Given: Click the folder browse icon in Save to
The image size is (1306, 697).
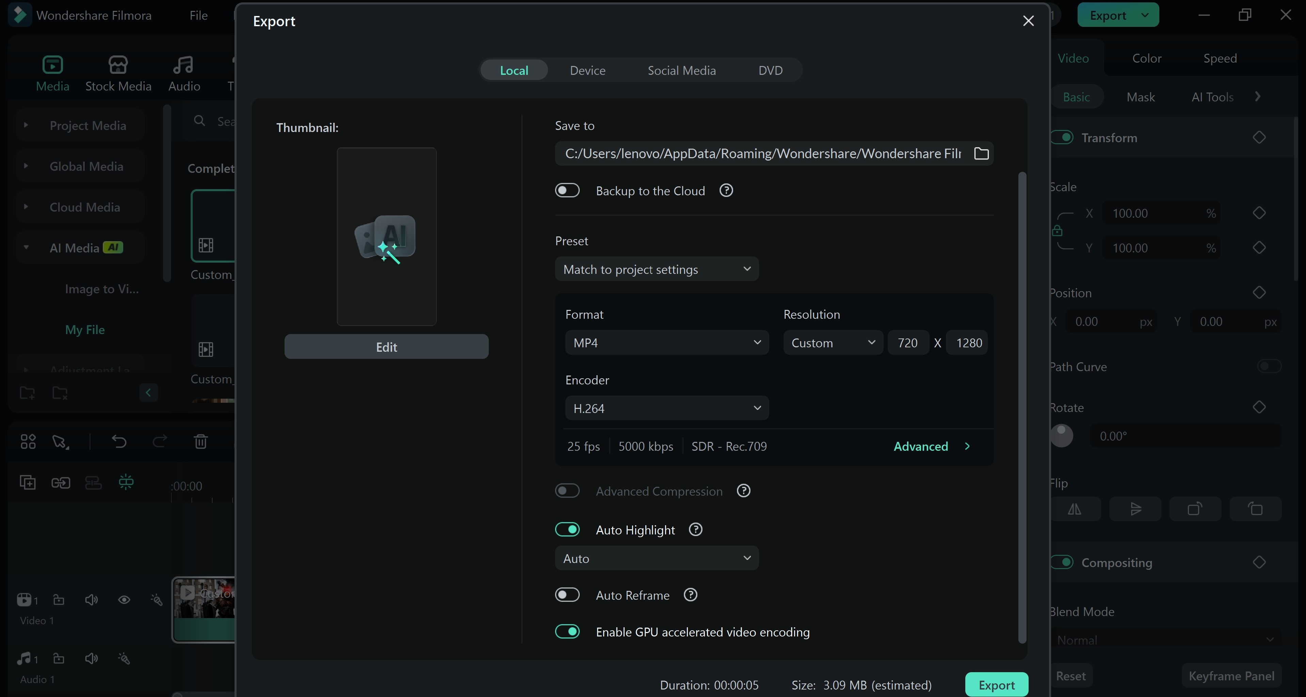Looking at the screenshot, I should 981,153.
